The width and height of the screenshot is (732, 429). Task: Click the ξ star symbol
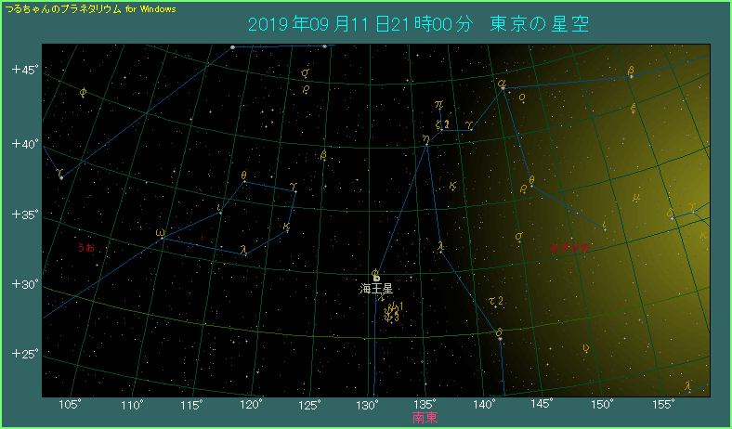(633, 108)
